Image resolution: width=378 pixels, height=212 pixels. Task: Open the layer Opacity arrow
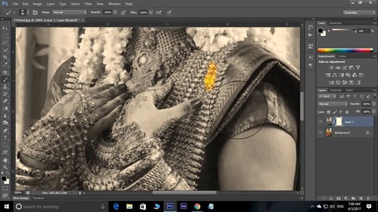click(374, 104)
